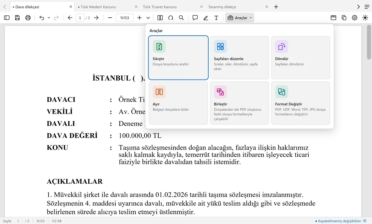Open the undo history dropdown arrow

tap(49, 18)
